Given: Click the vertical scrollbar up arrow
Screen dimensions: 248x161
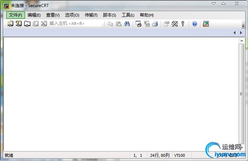Looking at the screenshot, I should click(241, 41).
